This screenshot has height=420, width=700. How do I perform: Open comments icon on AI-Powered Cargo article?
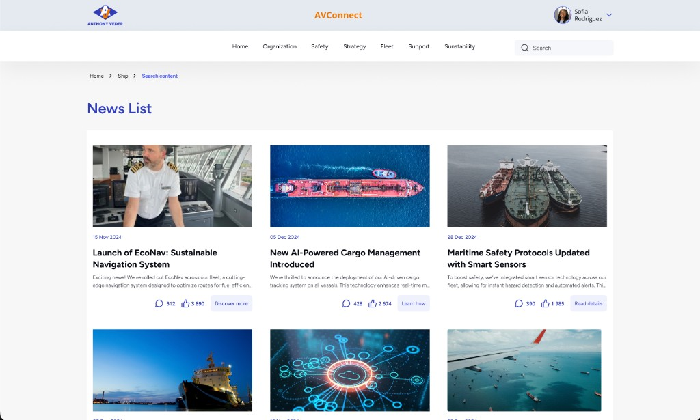[346, 304]
